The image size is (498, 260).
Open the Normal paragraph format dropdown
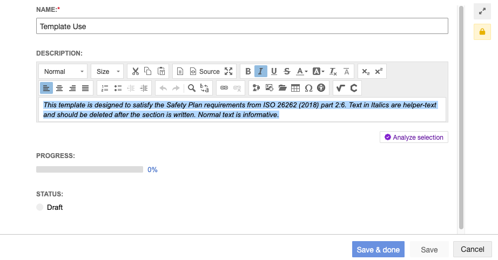click(x=63, y=71)
